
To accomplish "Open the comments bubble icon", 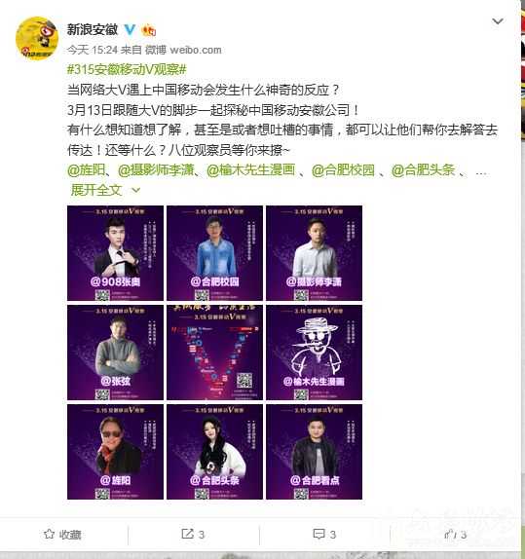I will 319,534.
